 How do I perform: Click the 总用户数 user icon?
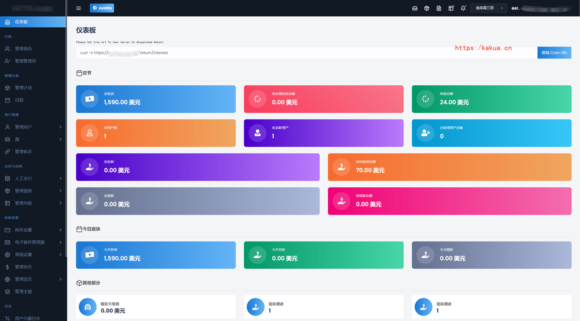[90, 133]
